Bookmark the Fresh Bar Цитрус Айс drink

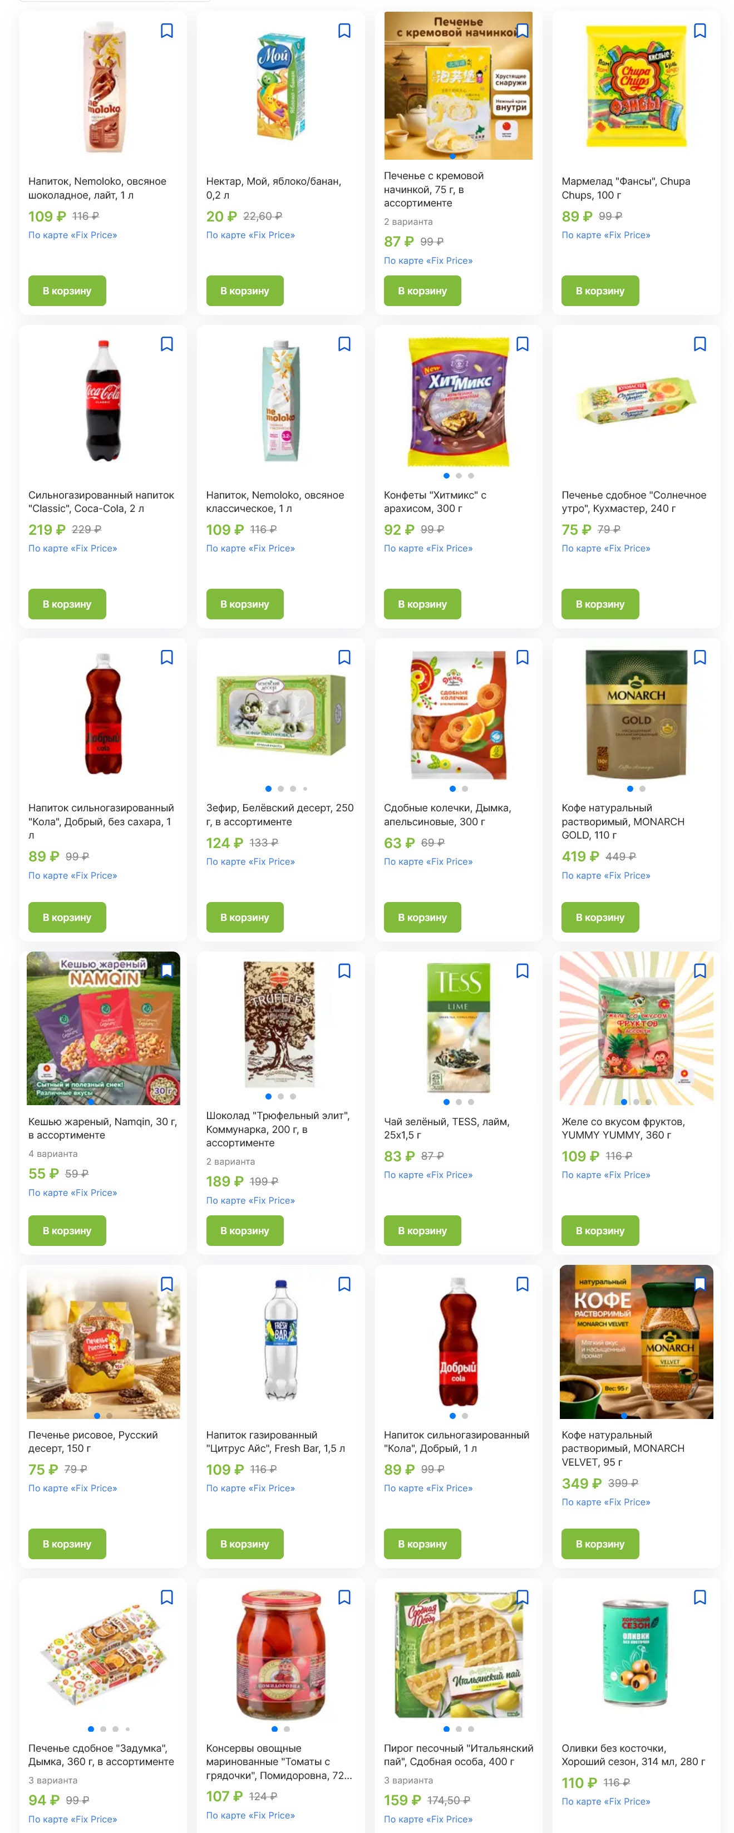pos(344,1284)
